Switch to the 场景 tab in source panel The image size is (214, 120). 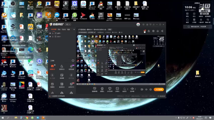point(68,29)
